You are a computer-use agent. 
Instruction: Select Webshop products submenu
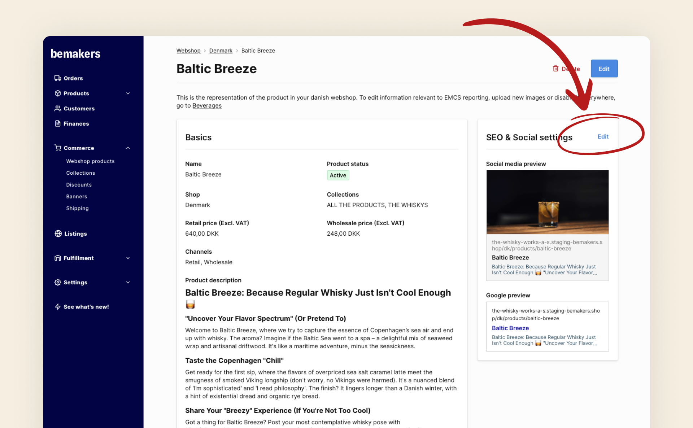(90, 161)
